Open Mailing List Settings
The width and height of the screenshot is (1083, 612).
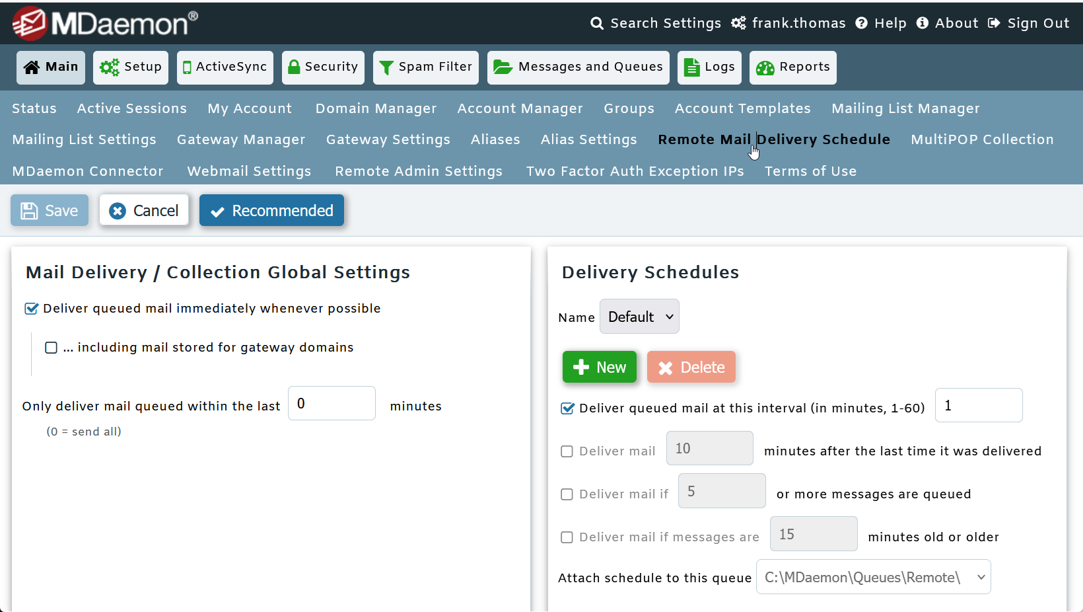click(x=85, y=139)
